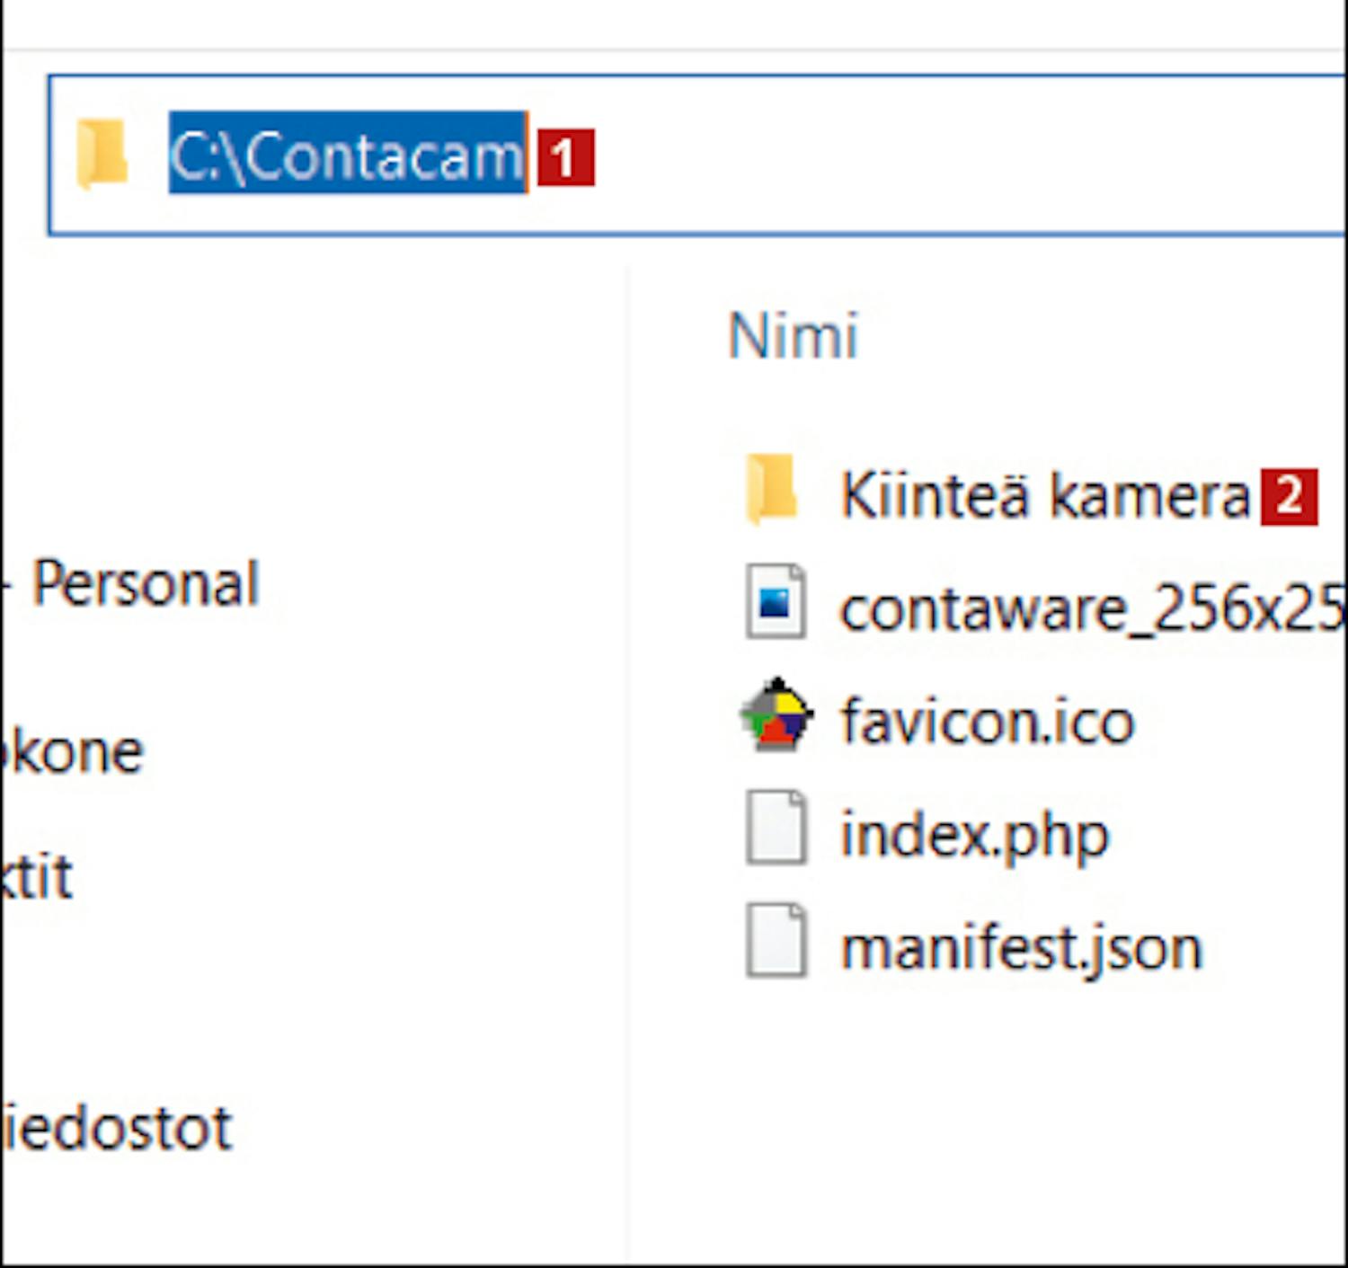Sort files by the Nimi column header
The width and height of the screenshot is (1348, 1268).
[793, 336]
